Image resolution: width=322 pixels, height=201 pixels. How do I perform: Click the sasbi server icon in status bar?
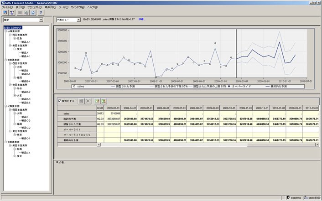coord(306,197)
